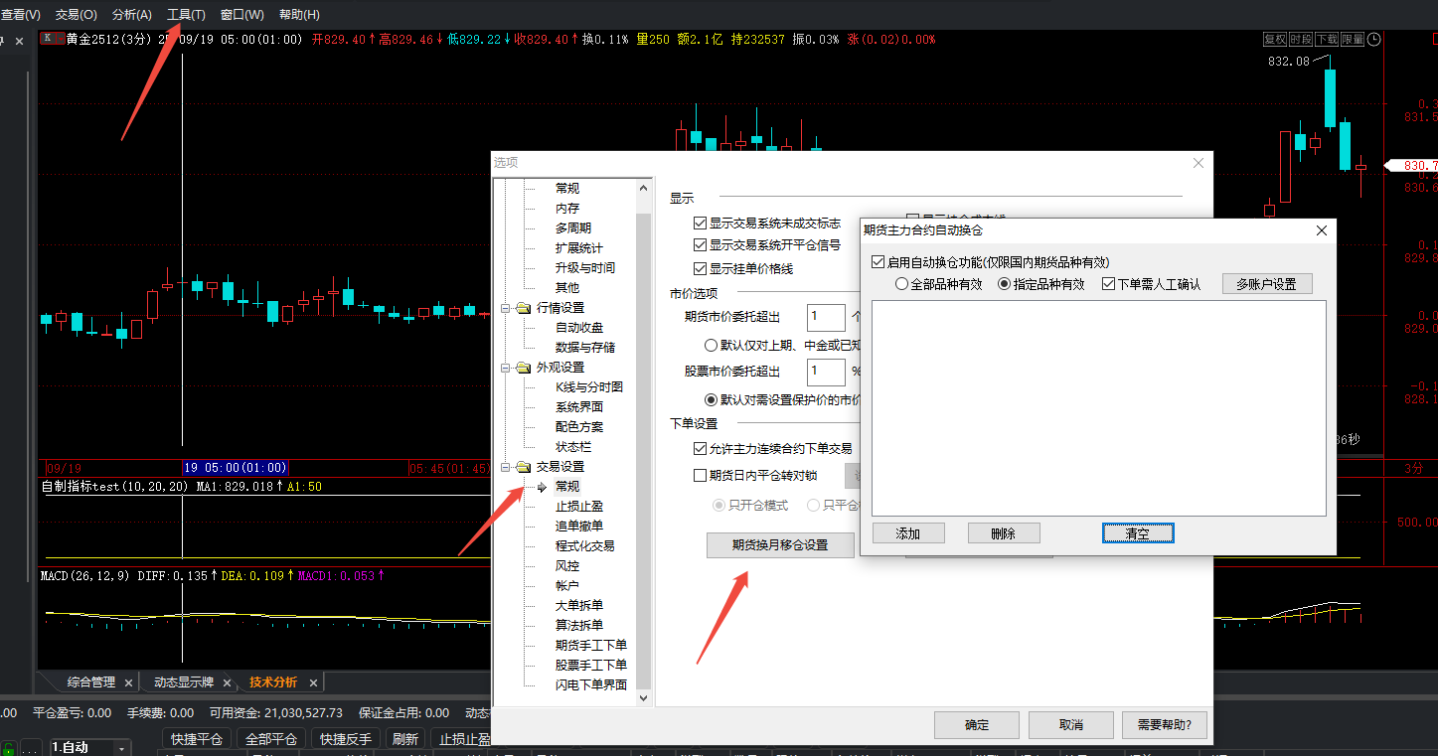Click the 下载 chart toolbar icon

1327,40
